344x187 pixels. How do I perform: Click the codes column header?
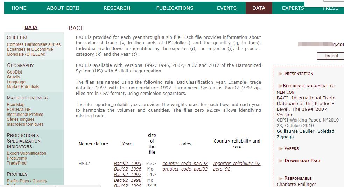pyautogui.click(x=185, y=144)
